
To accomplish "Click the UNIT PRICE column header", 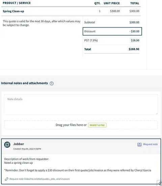I will click(112, 3).
